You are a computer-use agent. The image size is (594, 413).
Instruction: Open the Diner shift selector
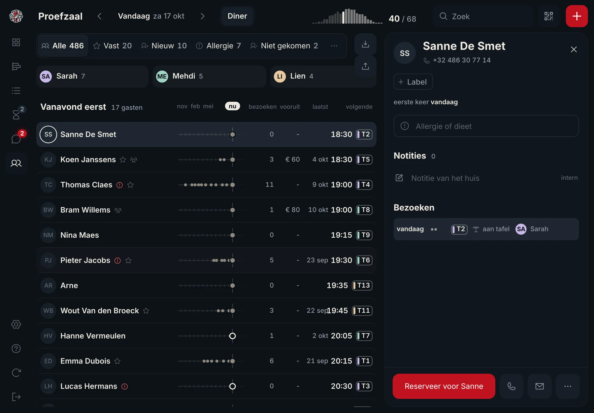237,16
